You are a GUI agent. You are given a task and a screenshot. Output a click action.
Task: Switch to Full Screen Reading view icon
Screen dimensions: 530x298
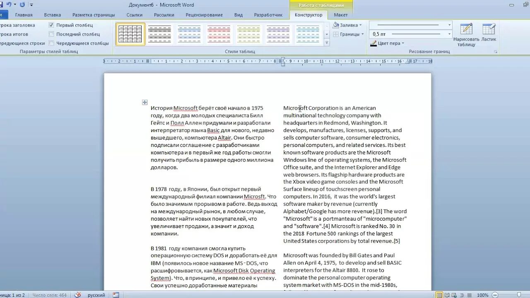tap(447, 295)
